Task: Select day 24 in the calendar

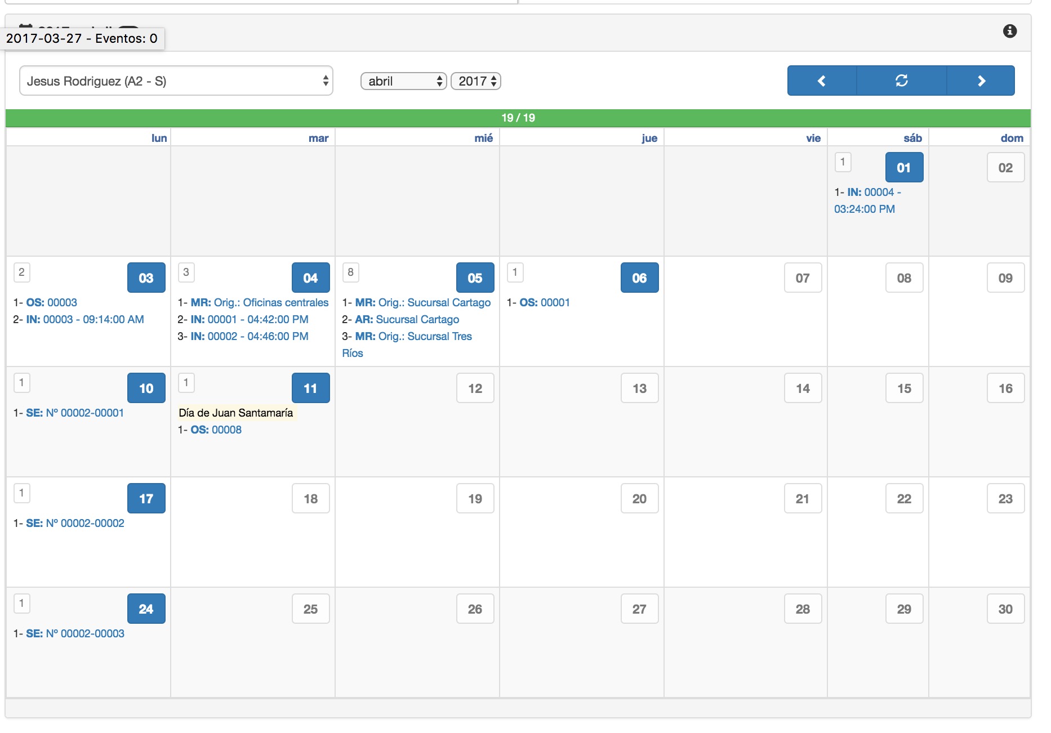Action: 146,609
